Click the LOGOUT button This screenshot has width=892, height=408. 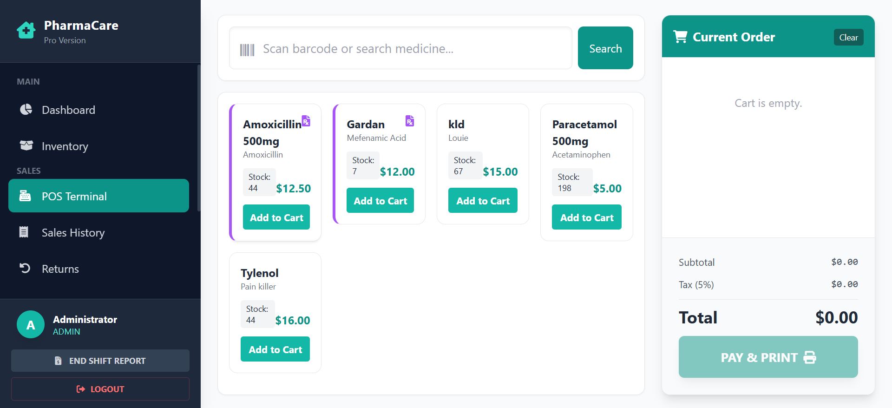(100, 389)
